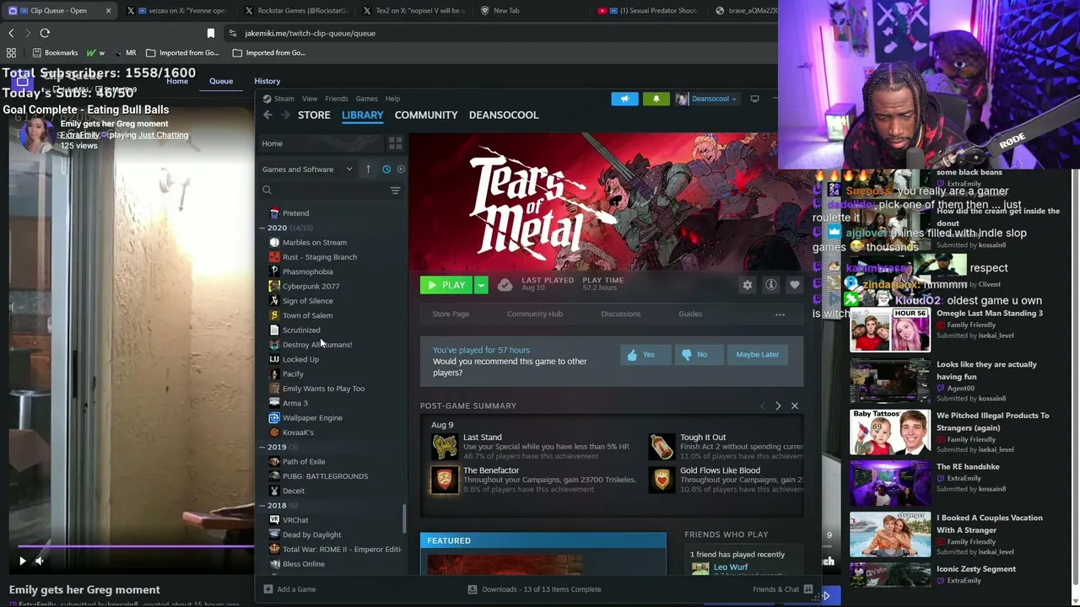Click the sort ascending arrow in library

[368, 169]
